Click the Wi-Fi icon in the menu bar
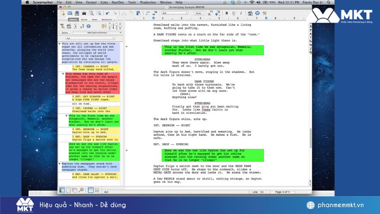Image resolution: width=380 pixels, height=214 pixels. point(252,2)
